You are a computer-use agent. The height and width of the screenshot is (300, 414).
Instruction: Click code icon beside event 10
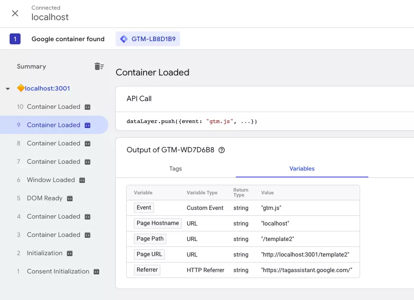pos(87,107)
